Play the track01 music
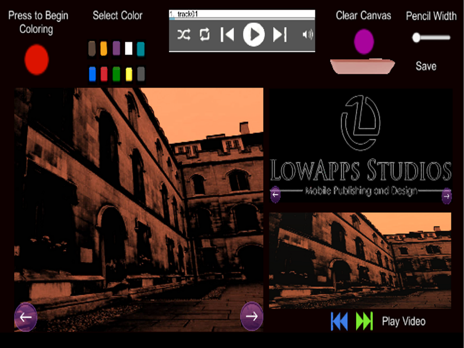464x348 pixels. (254, 35)
